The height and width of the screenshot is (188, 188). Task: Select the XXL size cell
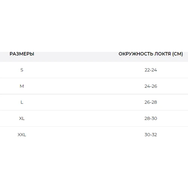22,135
